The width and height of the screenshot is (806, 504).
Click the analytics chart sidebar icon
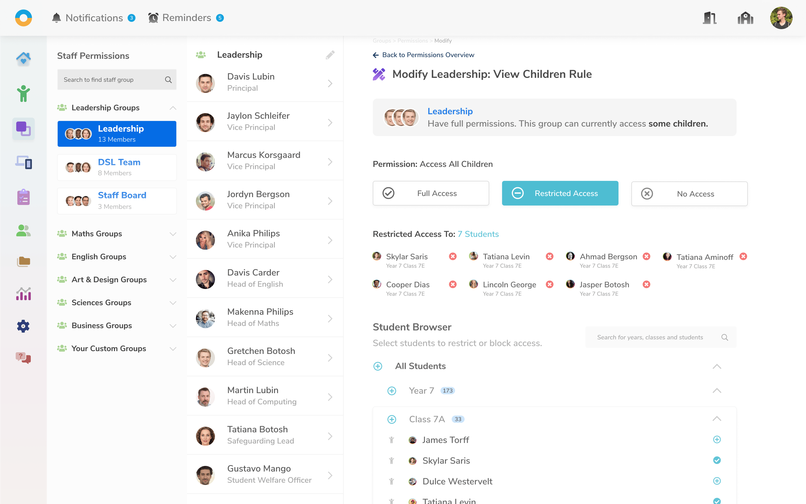pos(23,294)
